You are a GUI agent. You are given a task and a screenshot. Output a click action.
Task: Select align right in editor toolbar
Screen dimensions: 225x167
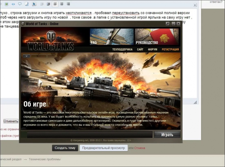68,4
